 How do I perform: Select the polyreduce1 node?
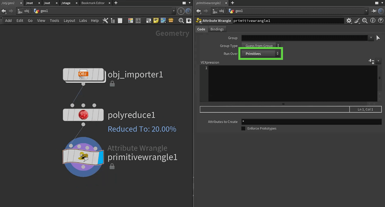[x=83, y=115]
